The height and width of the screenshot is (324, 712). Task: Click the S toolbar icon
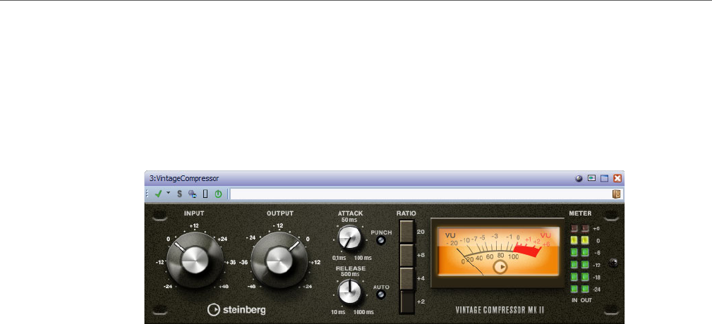click(x=179, y=194)
